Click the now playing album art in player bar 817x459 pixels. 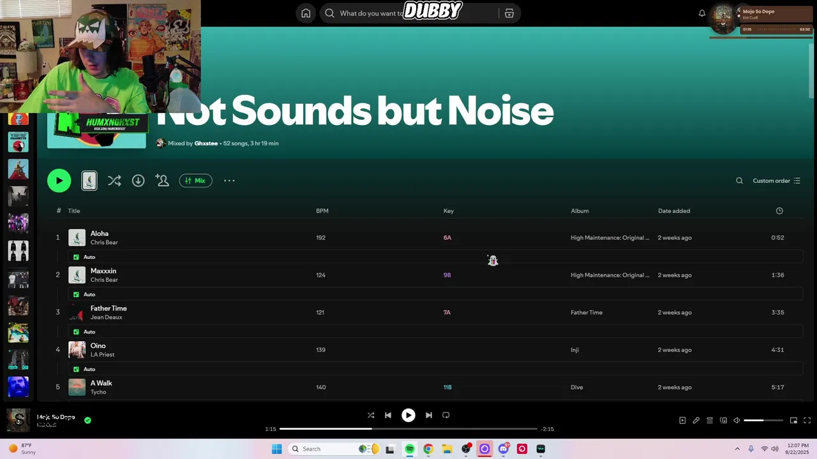click(x=18, y=420)
